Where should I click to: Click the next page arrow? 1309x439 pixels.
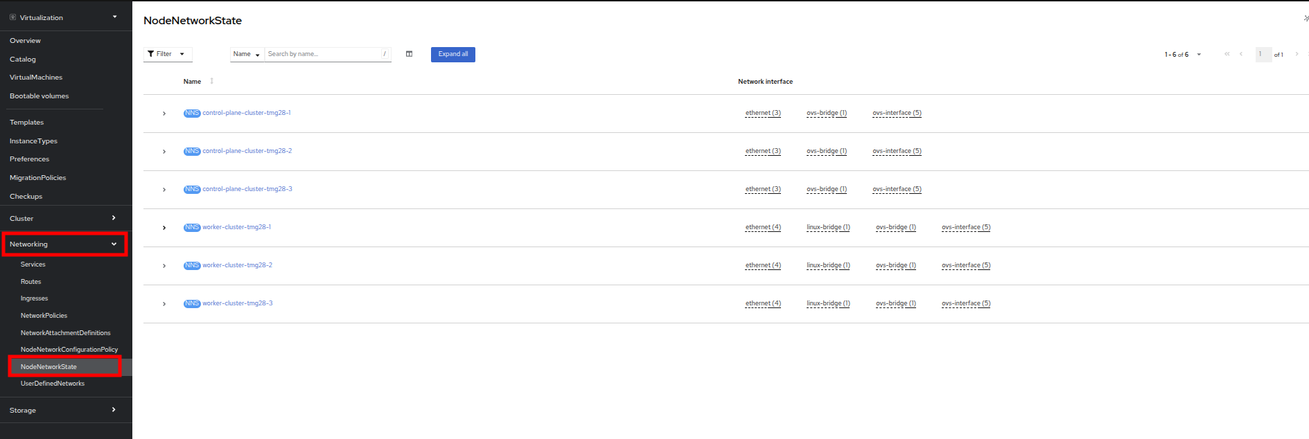[1297, 54]
